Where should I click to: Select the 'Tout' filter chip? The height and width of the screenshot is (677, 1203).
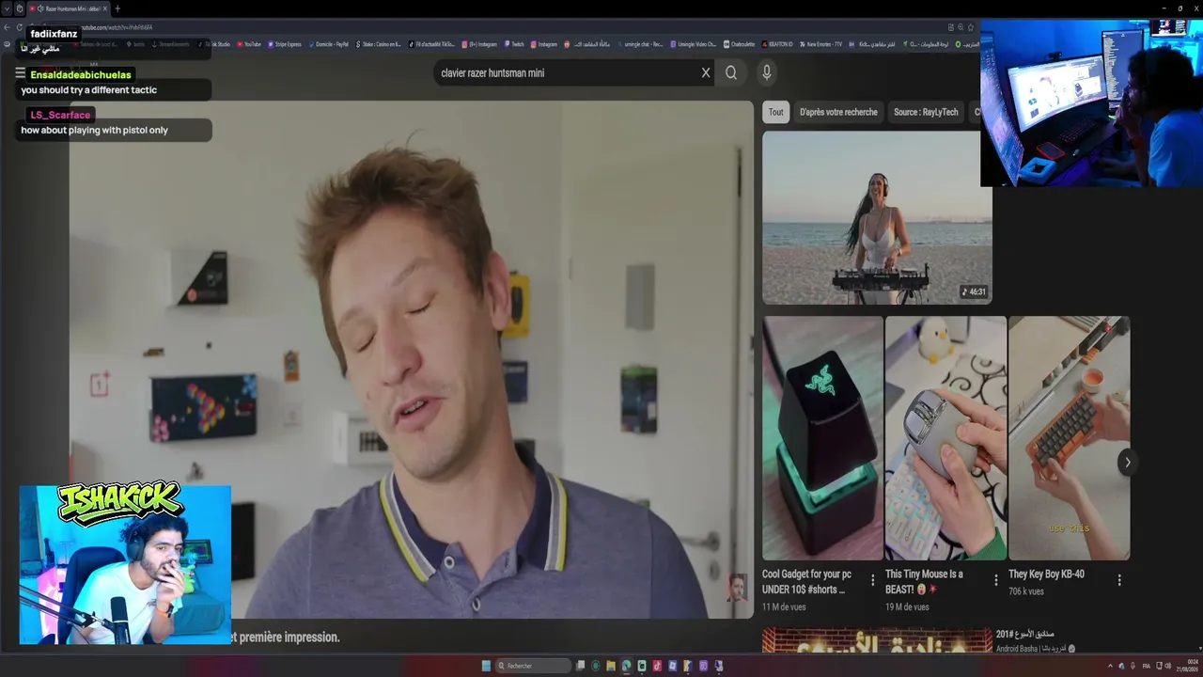775,112
